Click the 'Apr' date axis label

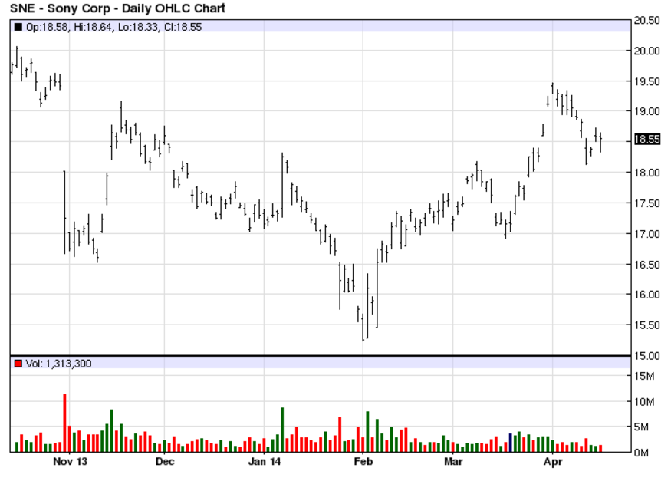click(553, 461)
